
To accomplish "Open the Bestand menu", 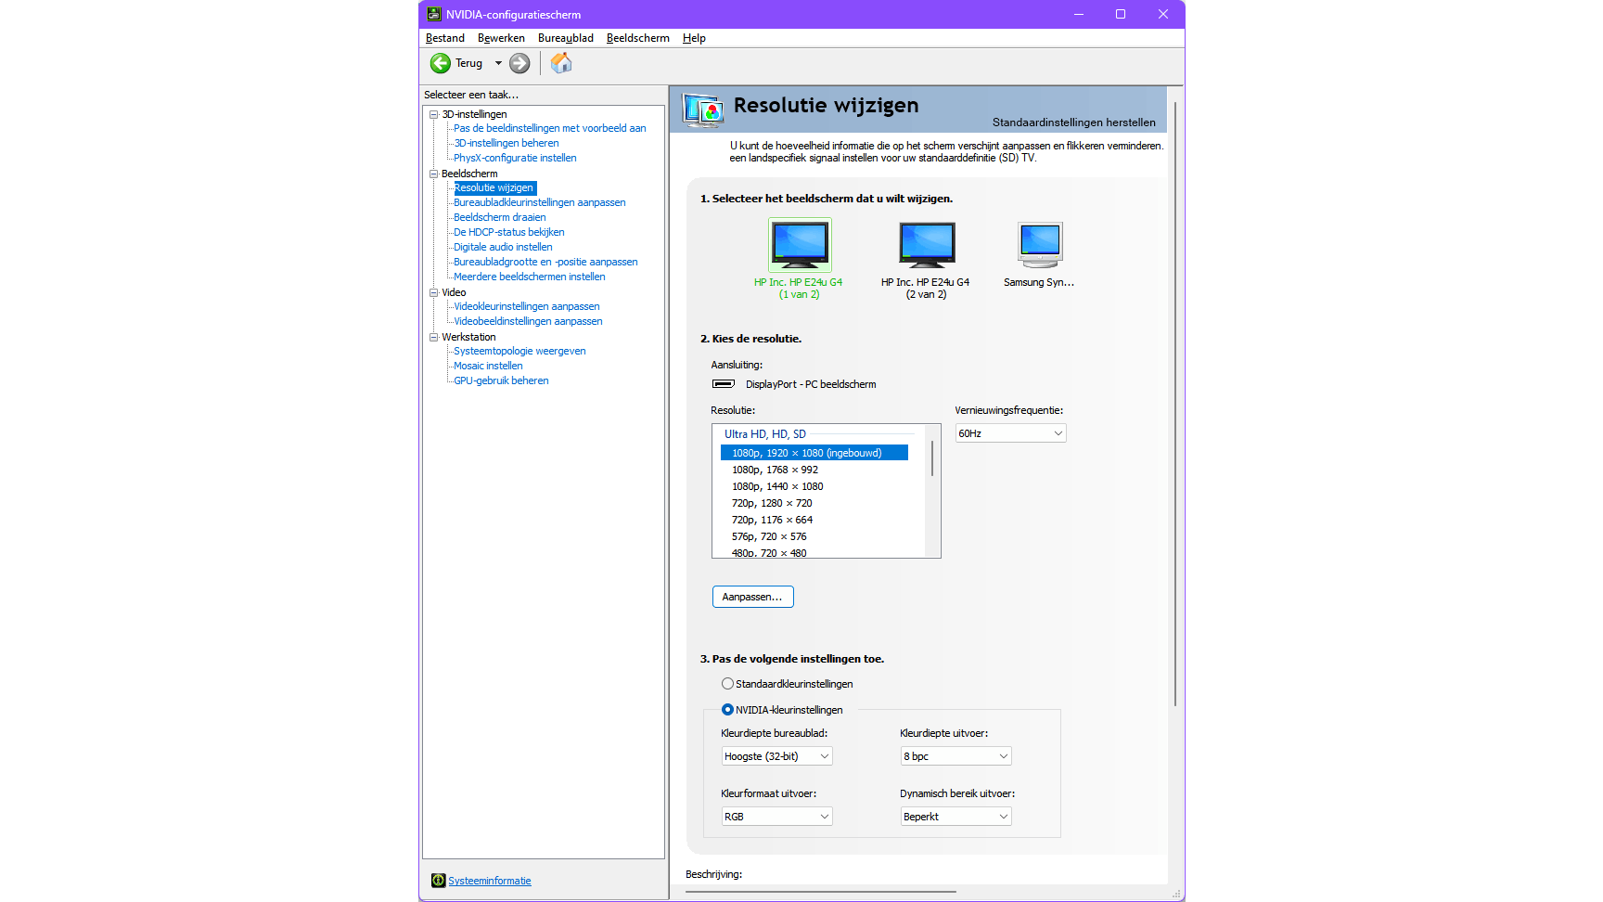I will click(445, 38).
